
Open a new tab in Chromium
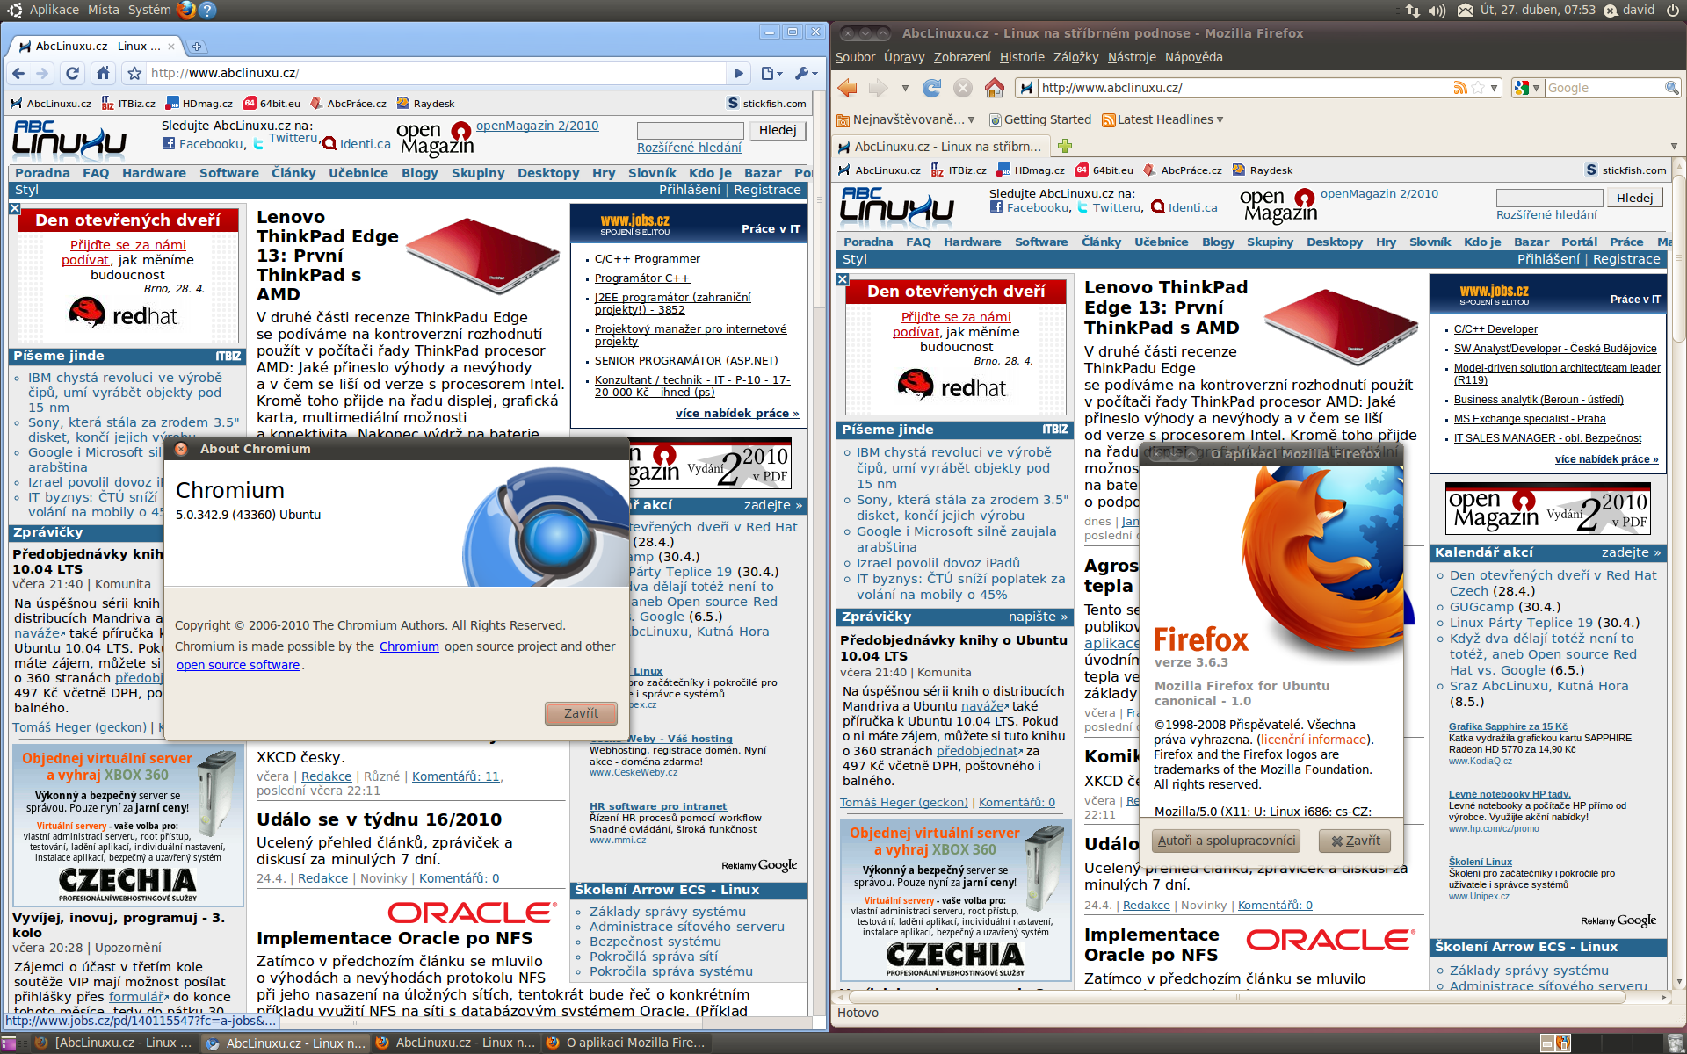coord(197,47)
